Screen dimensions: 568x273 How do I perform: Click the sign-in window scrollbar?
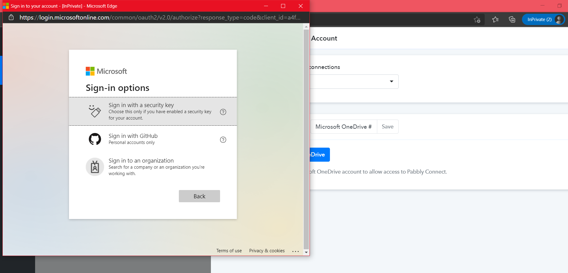click(306, 139)
